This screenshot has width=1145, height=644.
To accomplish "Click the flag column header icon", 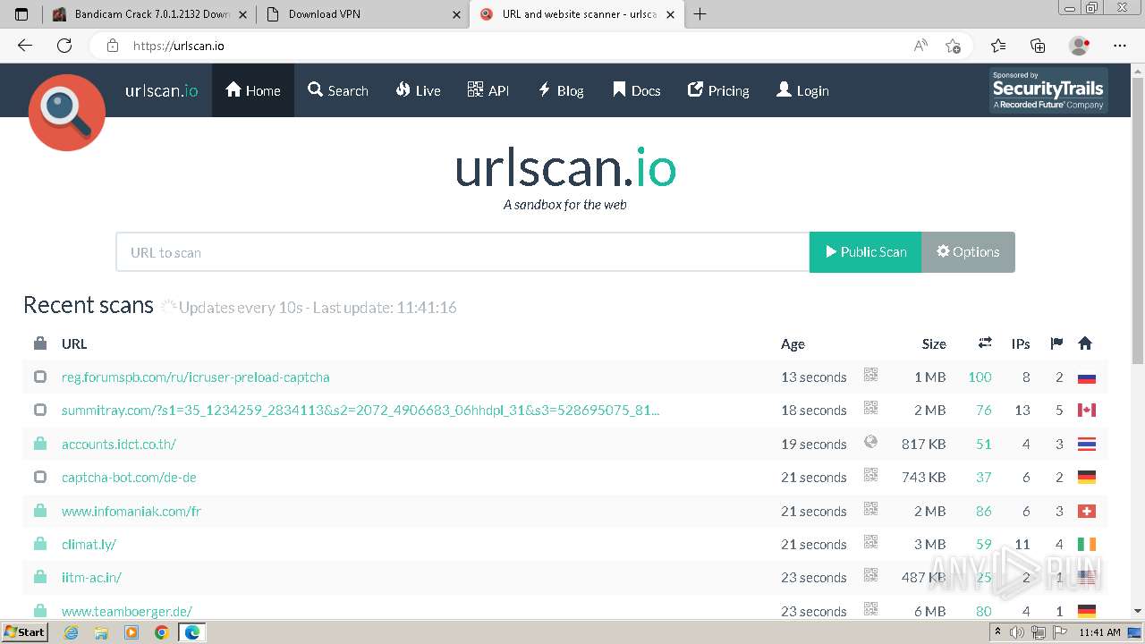I will 1056,343.
